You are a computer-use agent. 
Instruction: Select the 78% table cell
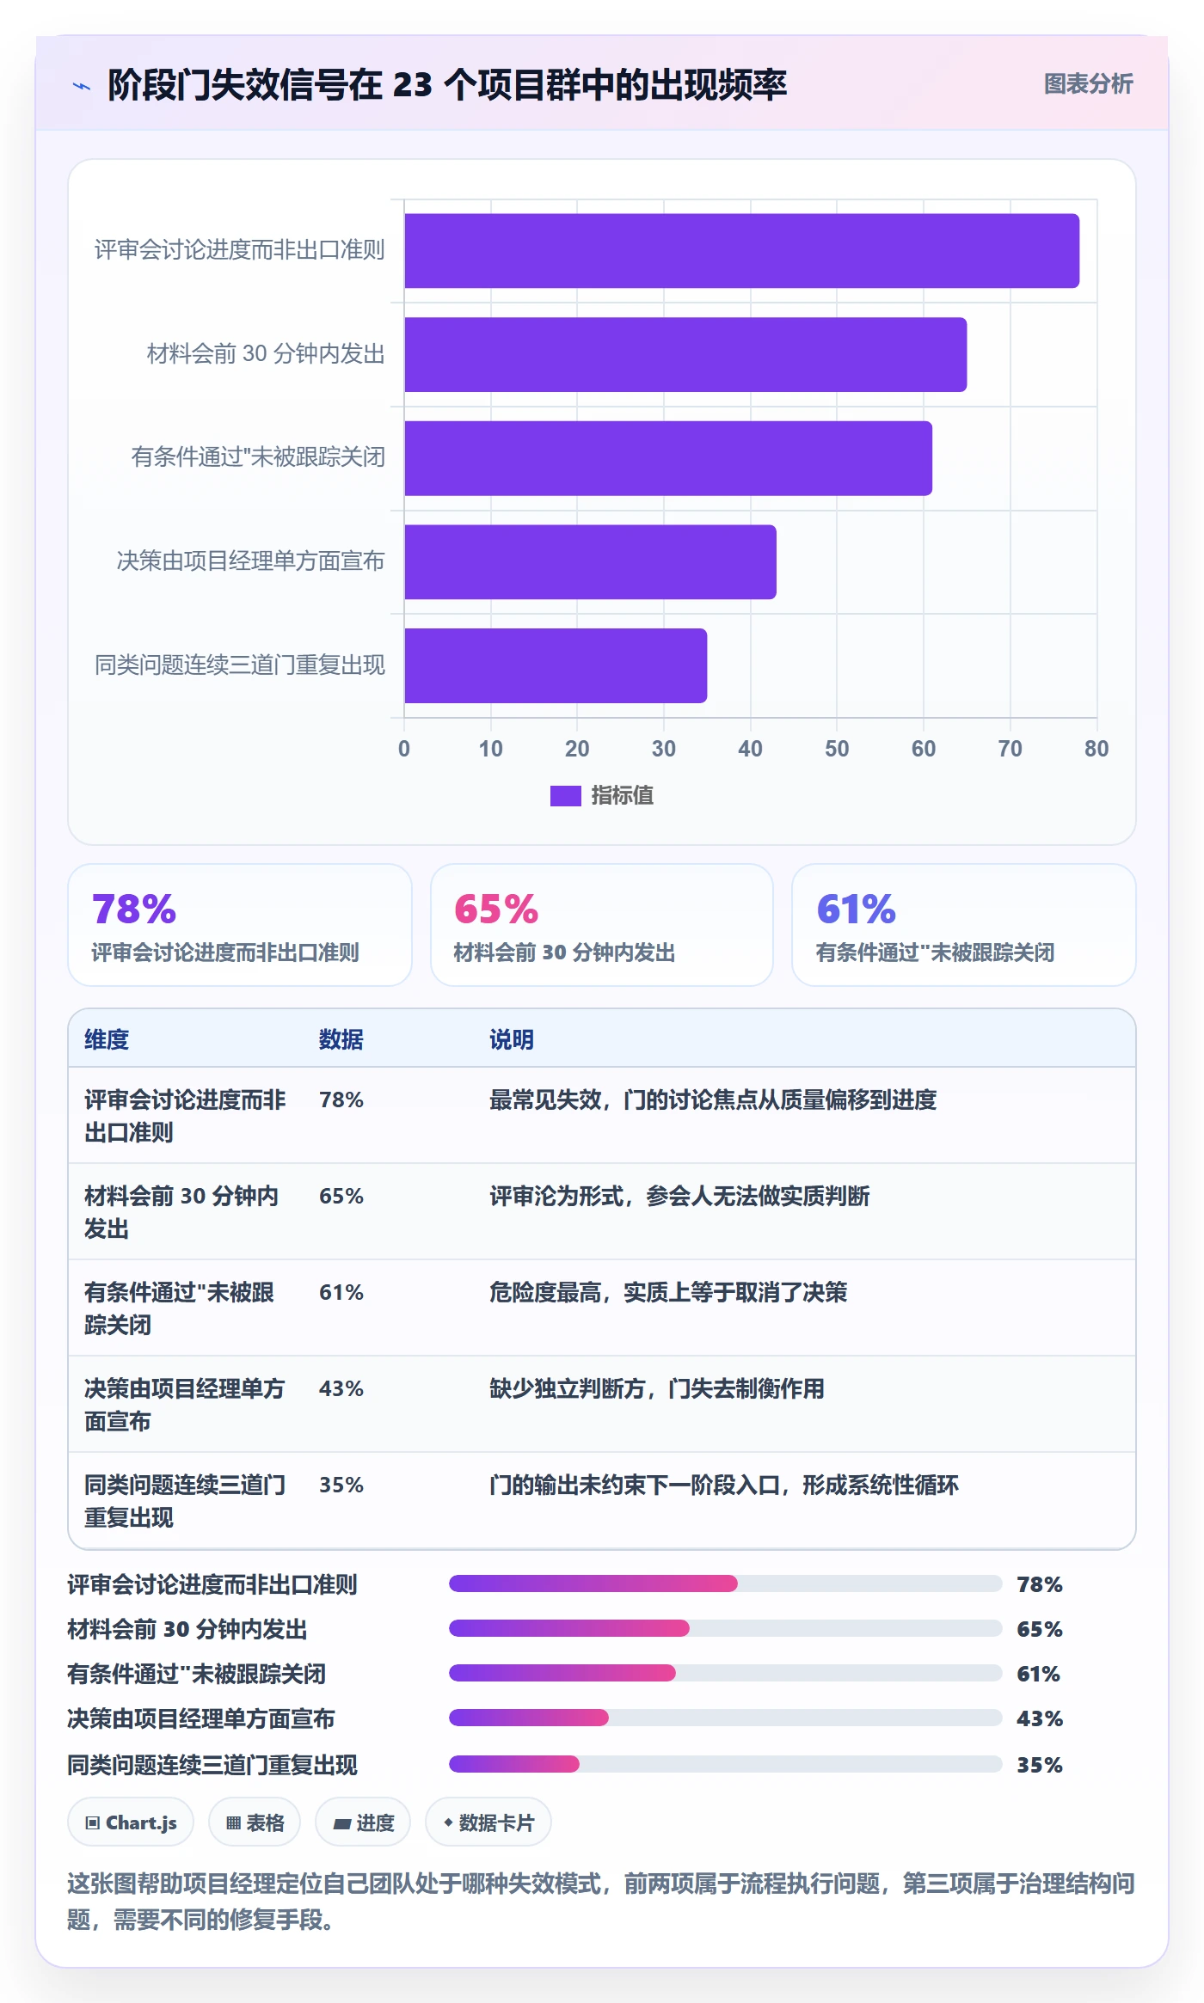click(x=341, y=1100)
